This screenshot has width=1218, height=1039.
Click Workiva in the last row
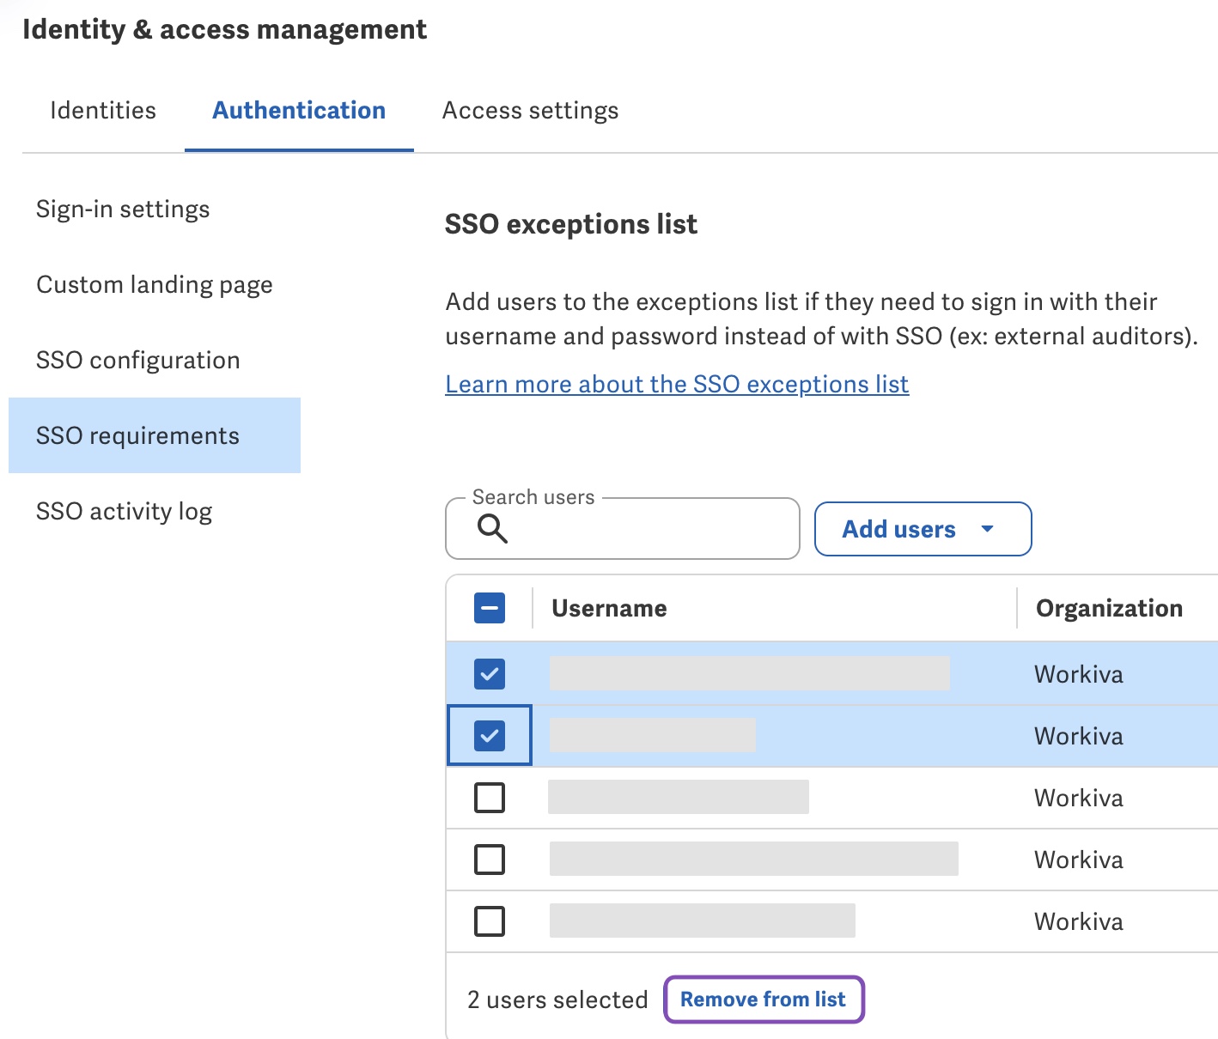click(x=1079, y=921)
